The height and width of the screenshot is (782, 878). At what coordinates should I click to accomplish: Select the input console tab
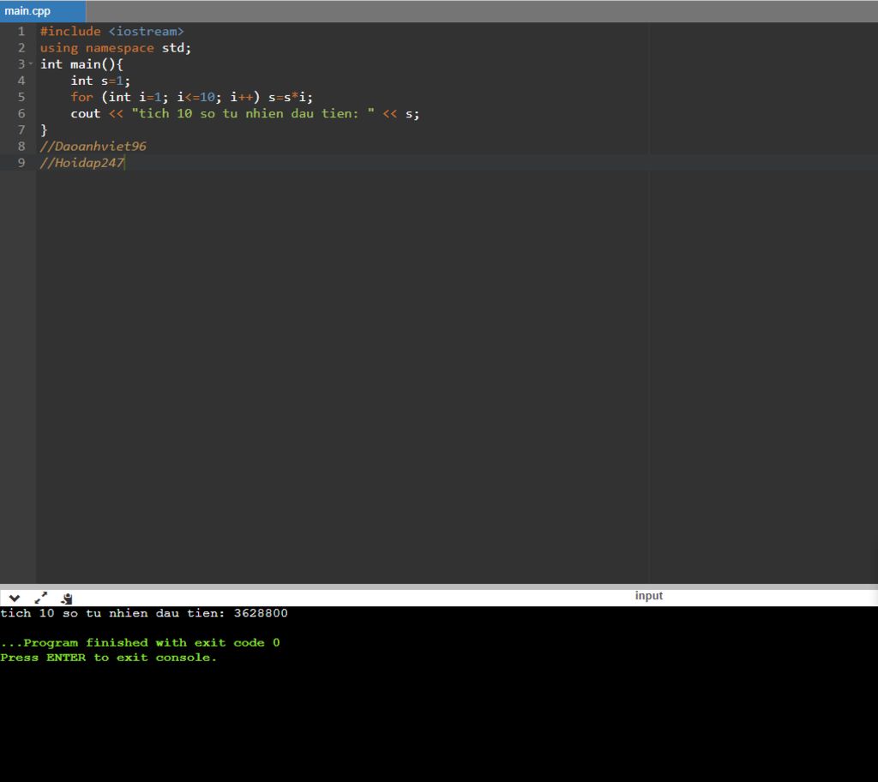pyautogui.click(x=648, y=595)
